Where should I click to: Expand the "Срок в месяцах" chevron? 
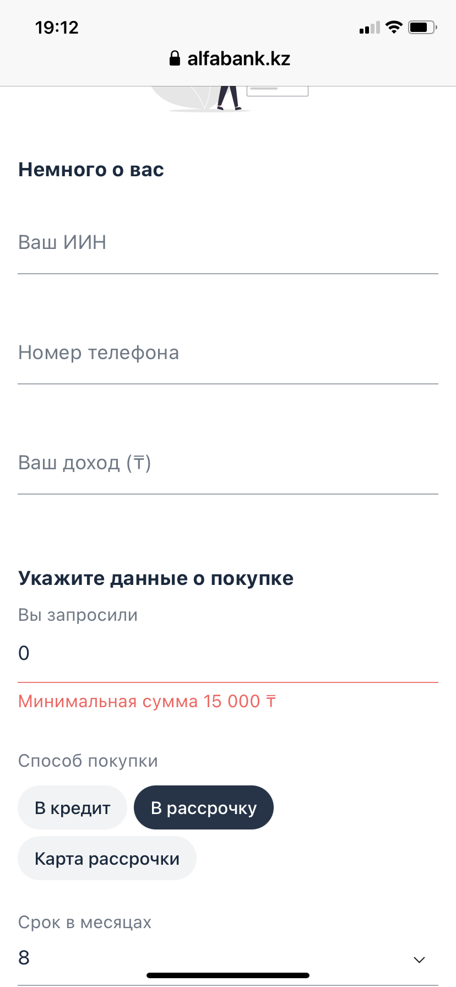pos(419,959)
